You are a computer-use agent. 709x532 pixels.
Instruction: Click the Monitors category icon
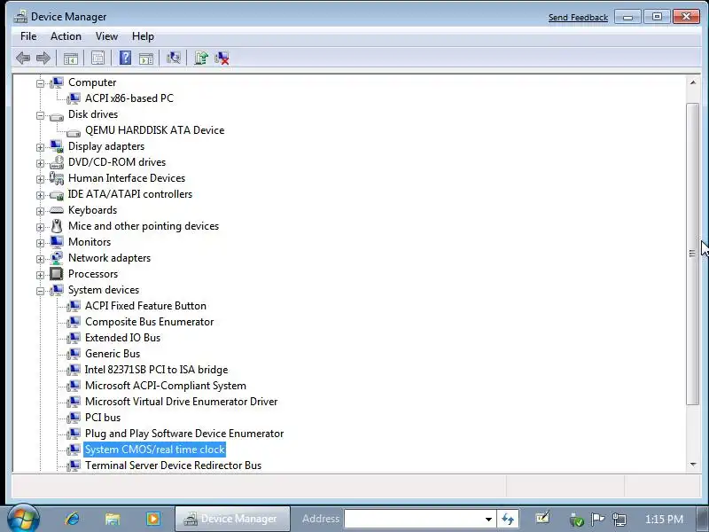click(x=57, y=242)
